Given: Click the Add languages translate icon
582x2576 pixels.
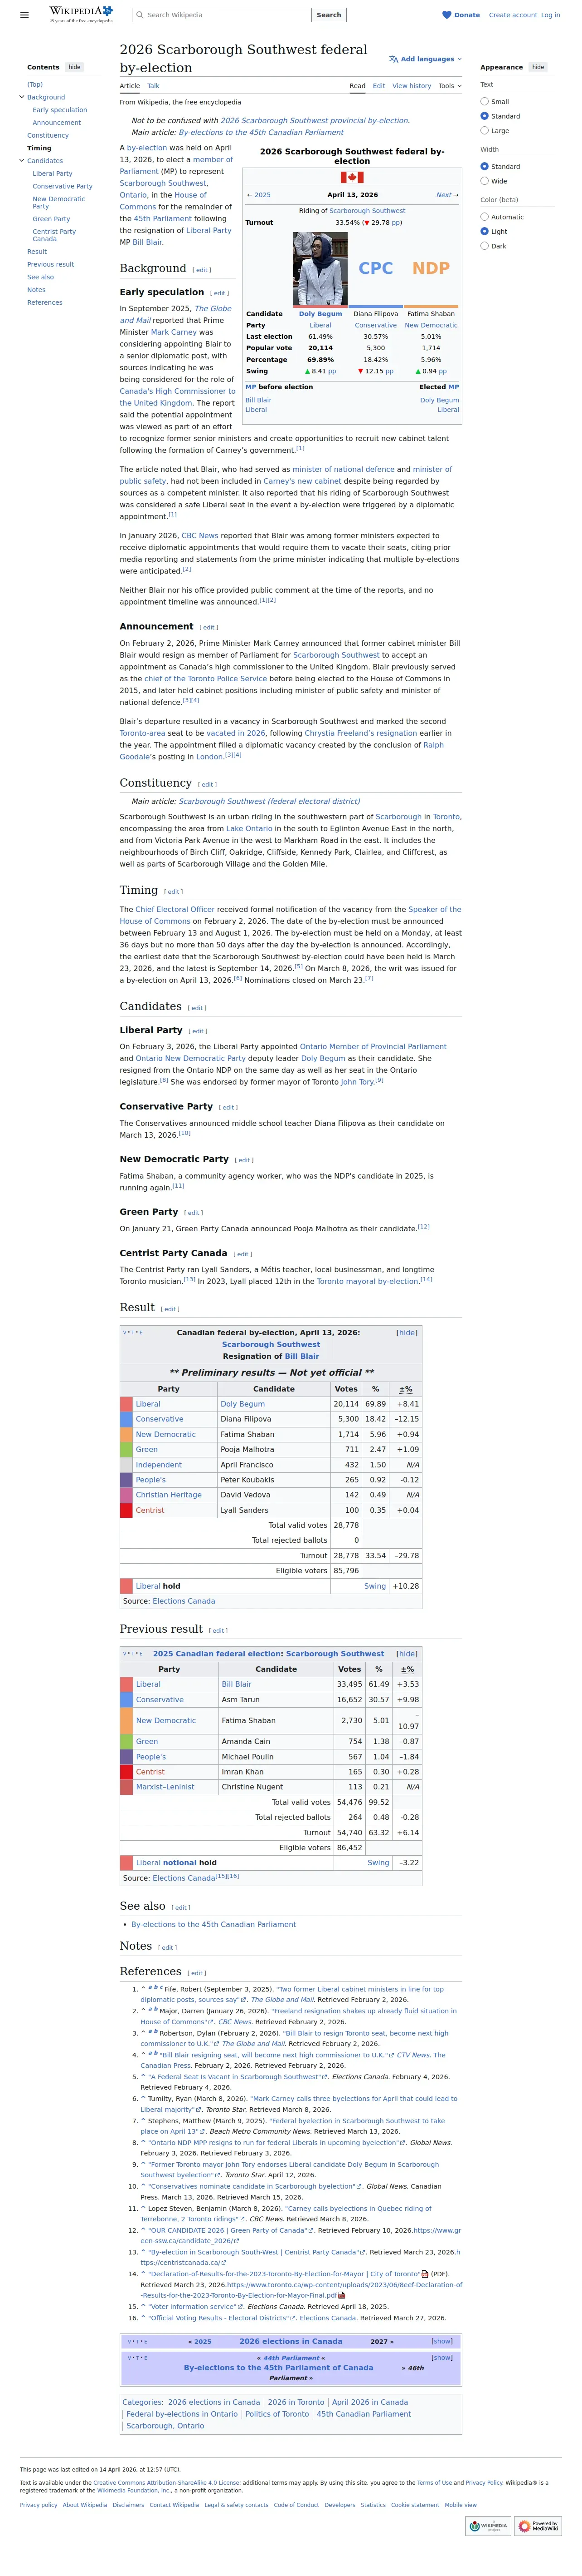Looking at the screenshot, I should [393, 59].
